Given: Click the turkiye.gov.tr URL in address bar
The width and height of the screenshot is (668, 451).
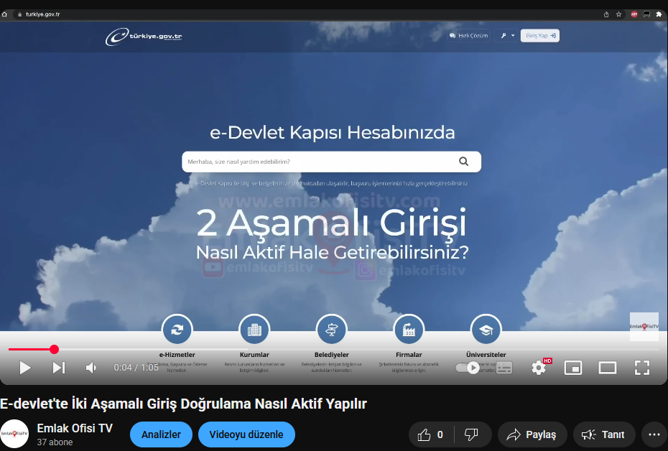Looking at the screenshot, I should pyautogui.click(x=42, y=14).
